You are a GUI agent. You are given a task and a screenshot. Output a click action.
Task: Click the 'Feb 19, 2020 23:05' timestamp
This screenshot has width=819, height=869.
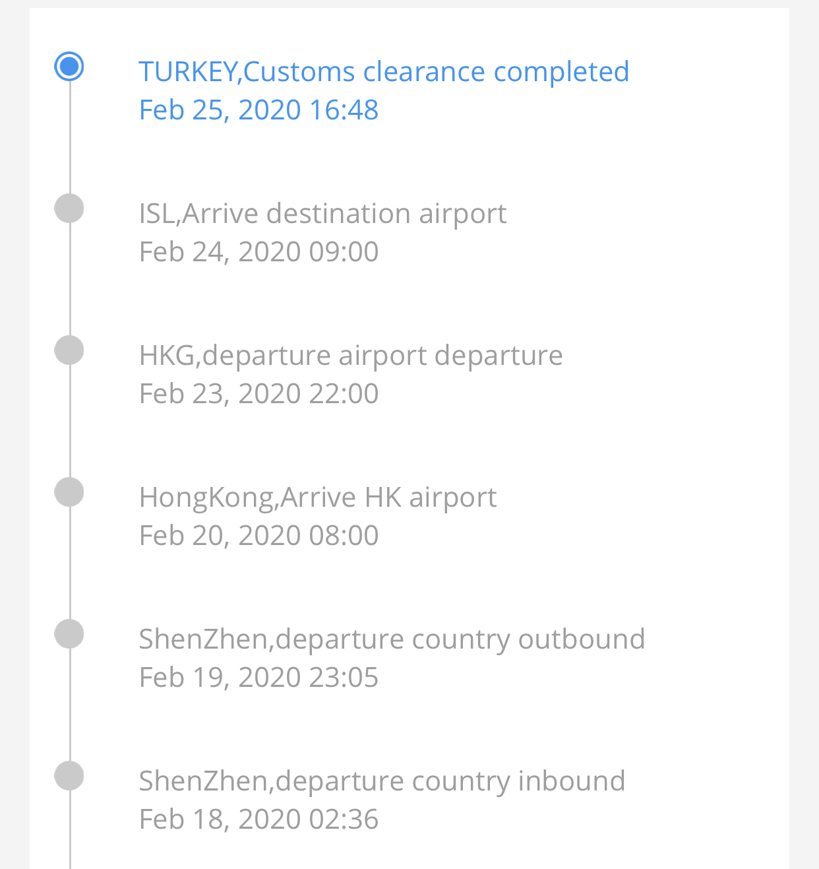pos(258,677)
